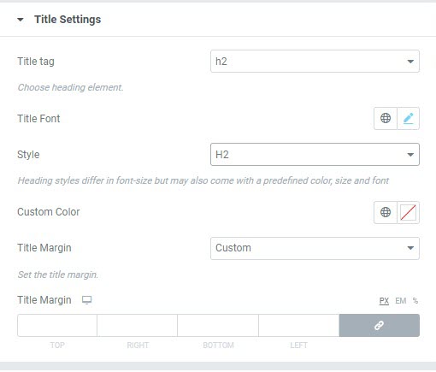The width and height of the screenshot is (436, 372).
Task: Select EM unit for Title Margin
Action: [x=400, y=301]
